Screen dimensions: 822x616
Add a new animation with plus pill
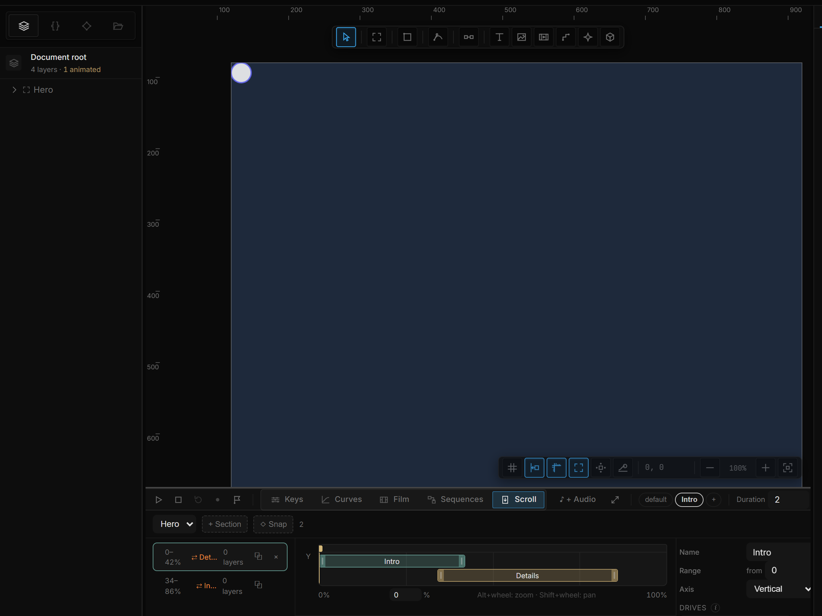pos(714,499)
